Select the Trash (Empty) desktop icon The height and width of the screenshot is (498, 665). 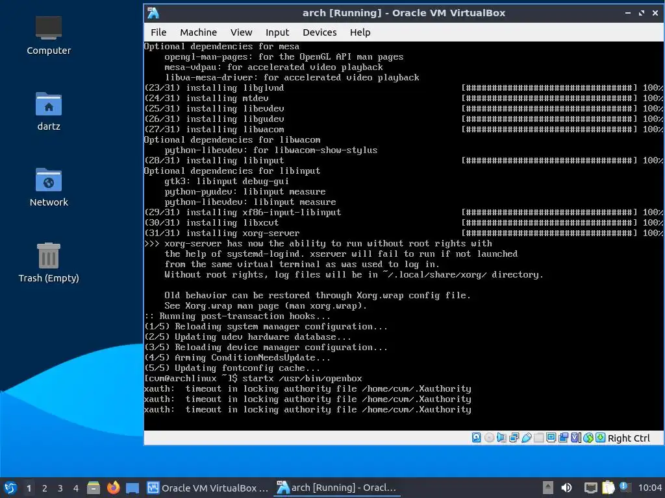click(x=48, y=263)
